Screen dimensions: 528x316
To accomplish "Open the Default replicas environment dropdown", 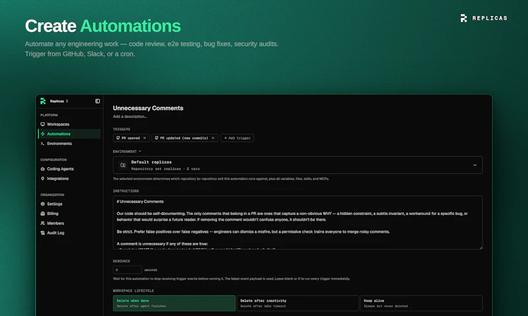I will [298, 165].
